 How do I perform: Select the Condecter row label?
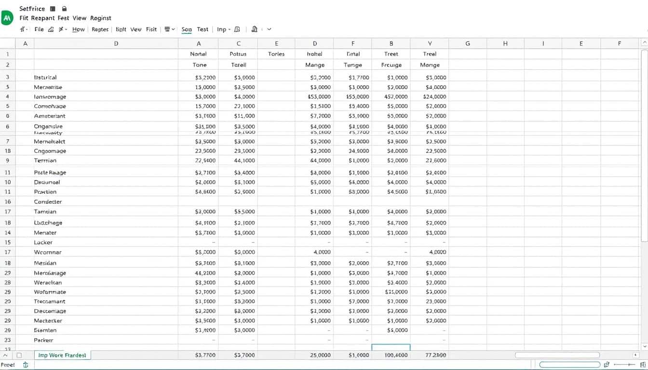click(48, 202)
